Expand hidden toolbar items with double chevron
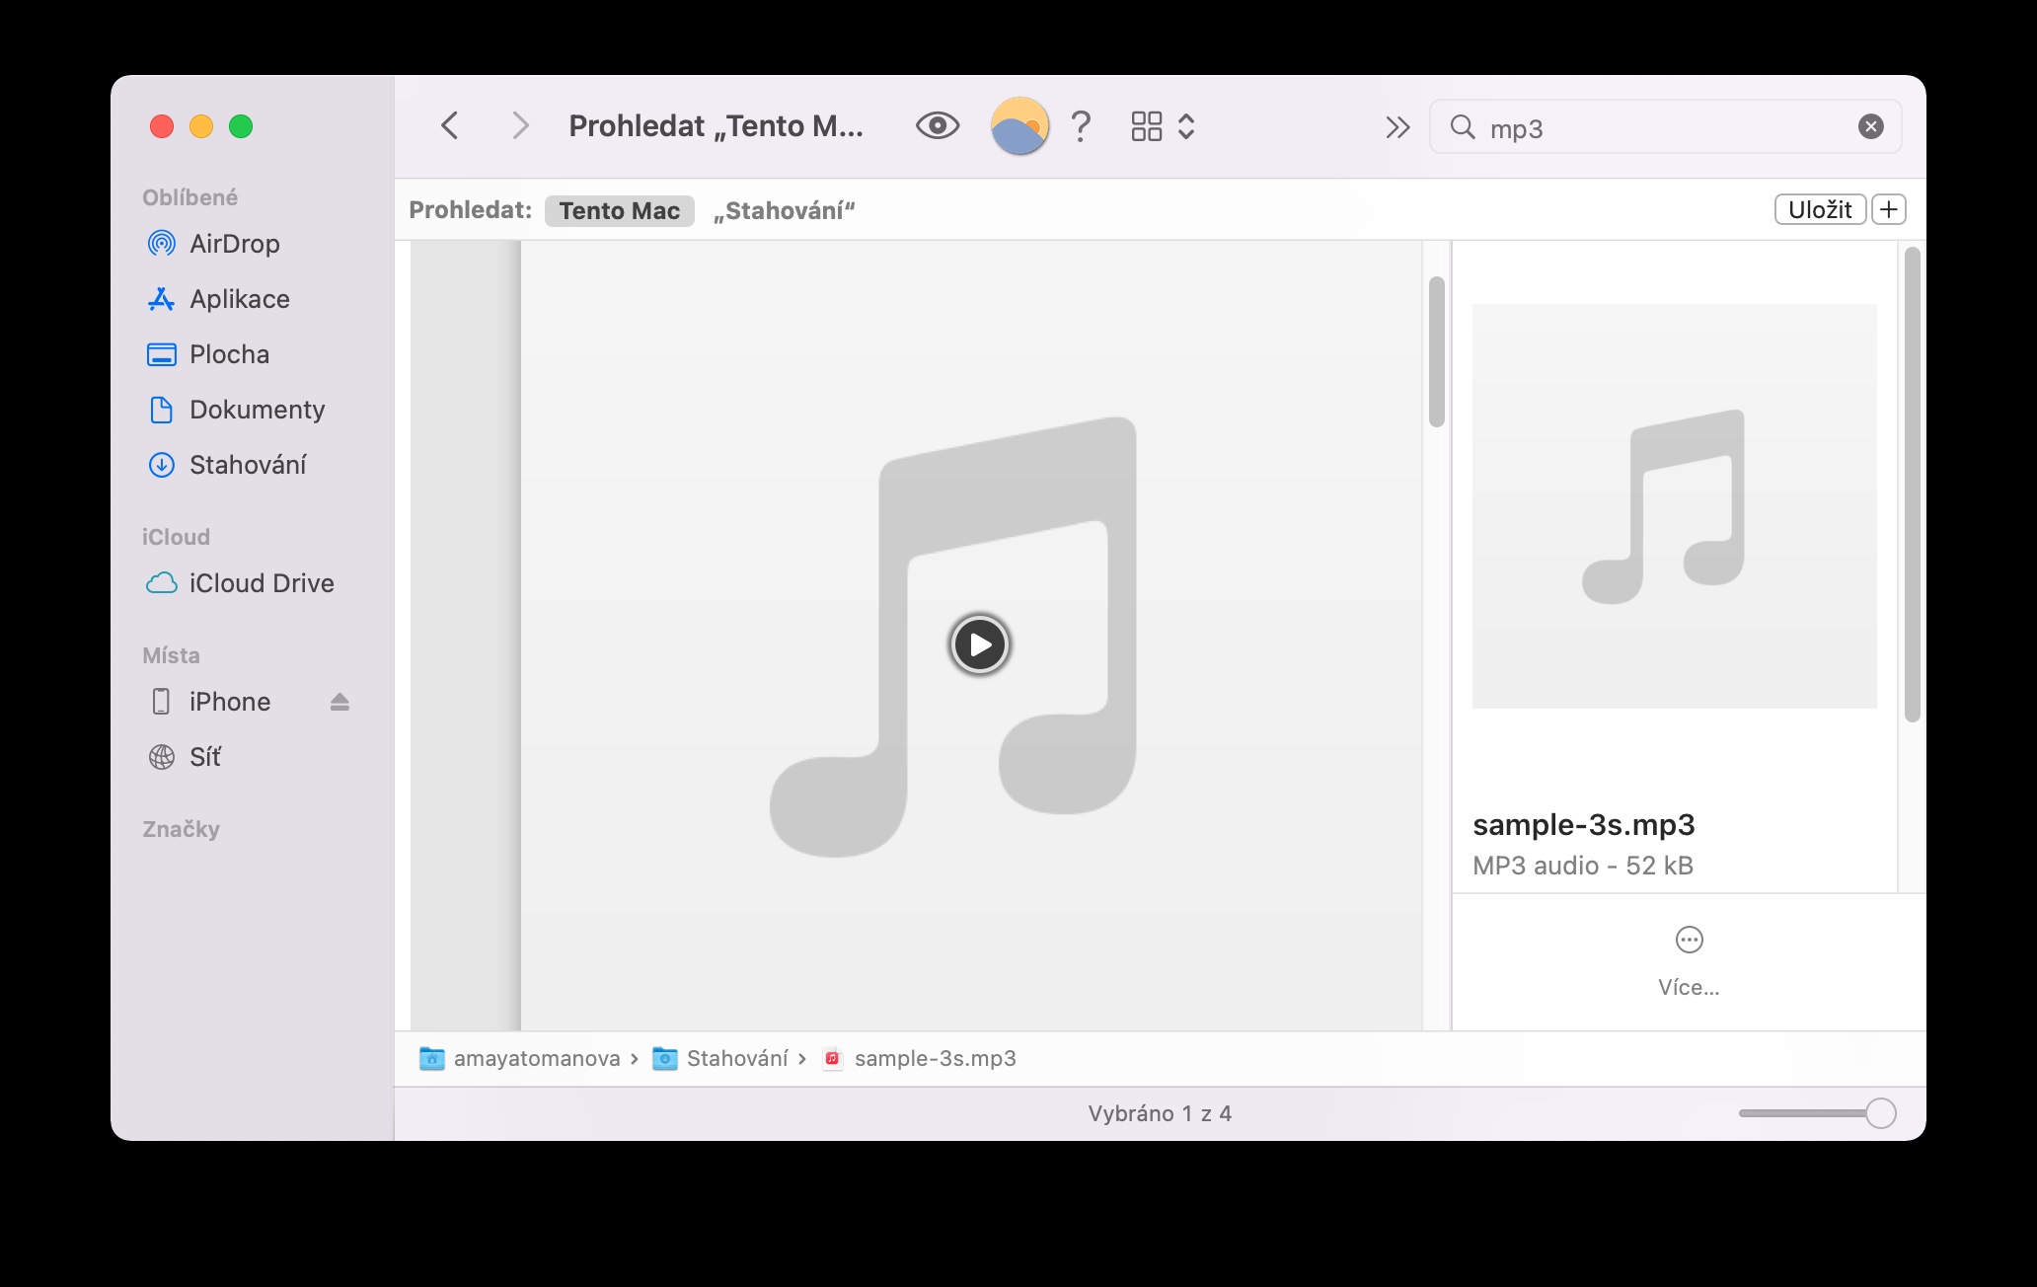This screenshot has height=1287, width=2037. tap(1397, 127)
